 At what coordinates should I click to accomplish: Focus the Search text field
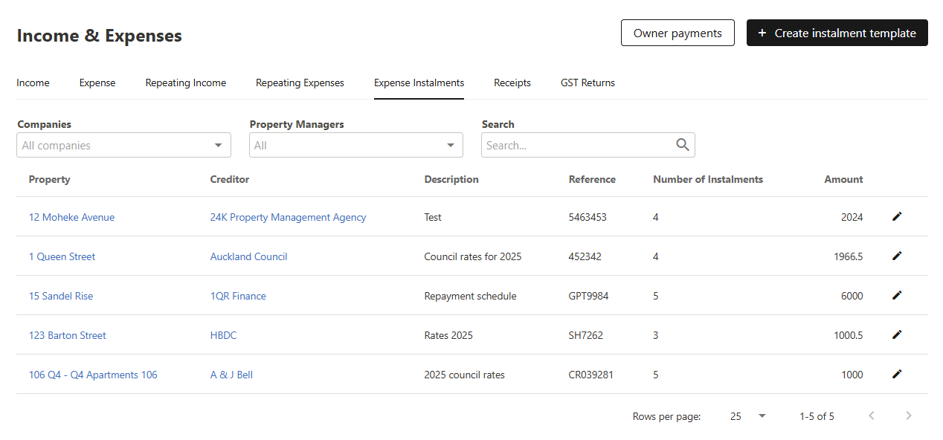pyautogui.click(x=577, y=146)
